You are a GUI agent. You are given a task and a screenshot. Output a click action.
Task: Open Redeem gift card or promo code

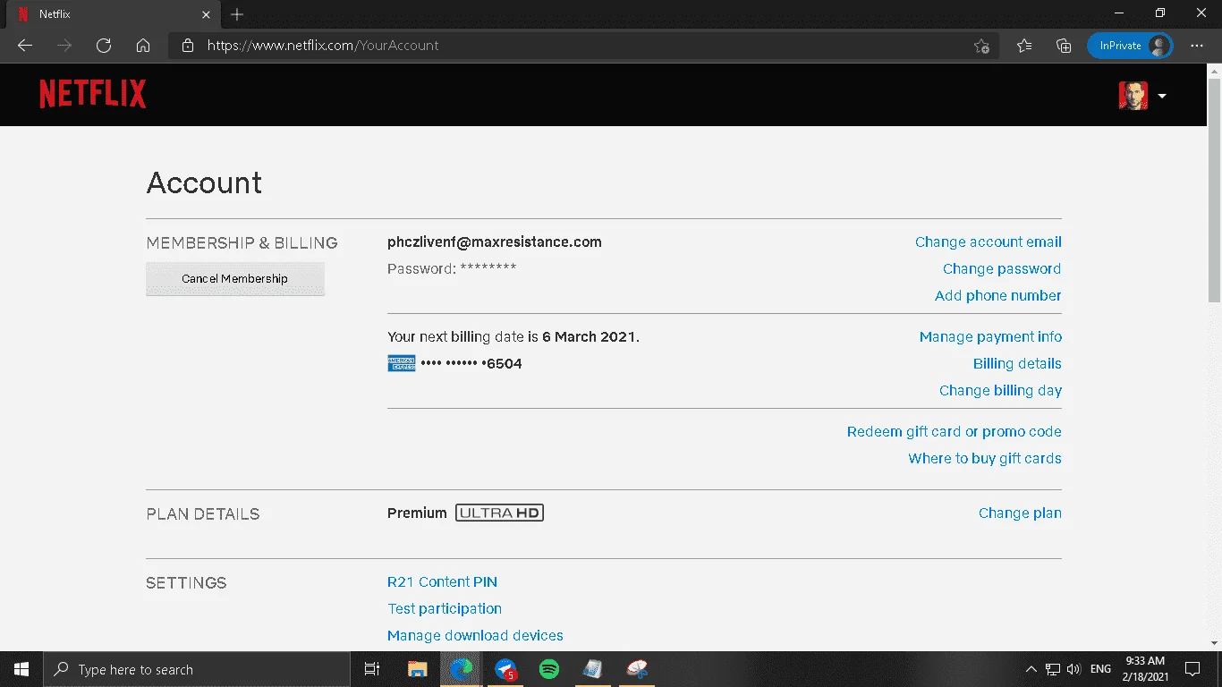click(955, 431)
